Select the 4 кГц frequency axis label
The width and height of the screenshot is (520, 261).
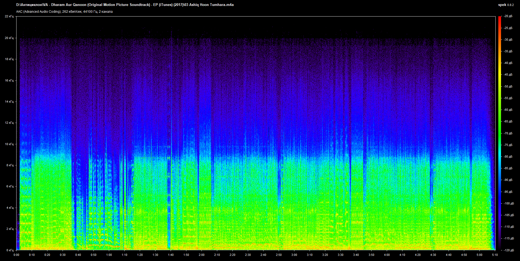(10, 208)
